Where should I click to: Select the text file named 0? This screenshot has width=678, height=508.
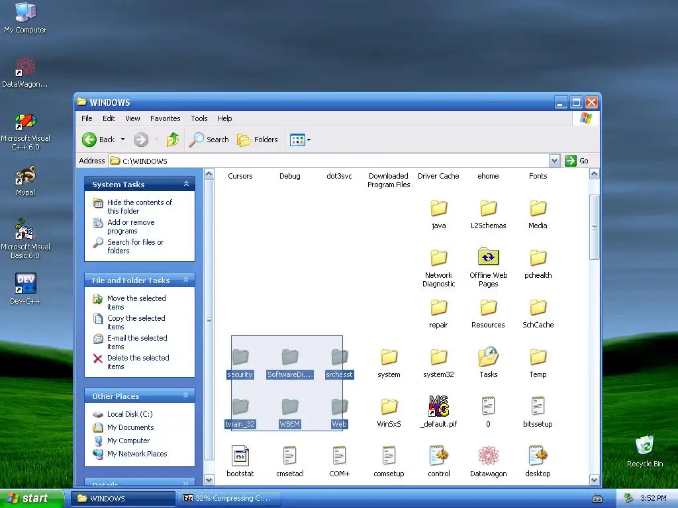click(488, 407)
